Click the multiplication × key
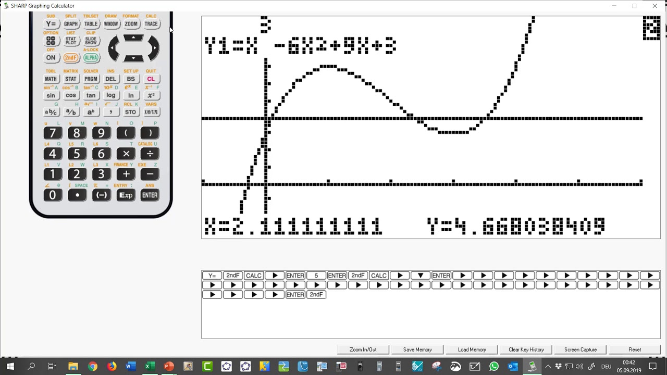The image size is (667, 375). (x=126, y=154)
